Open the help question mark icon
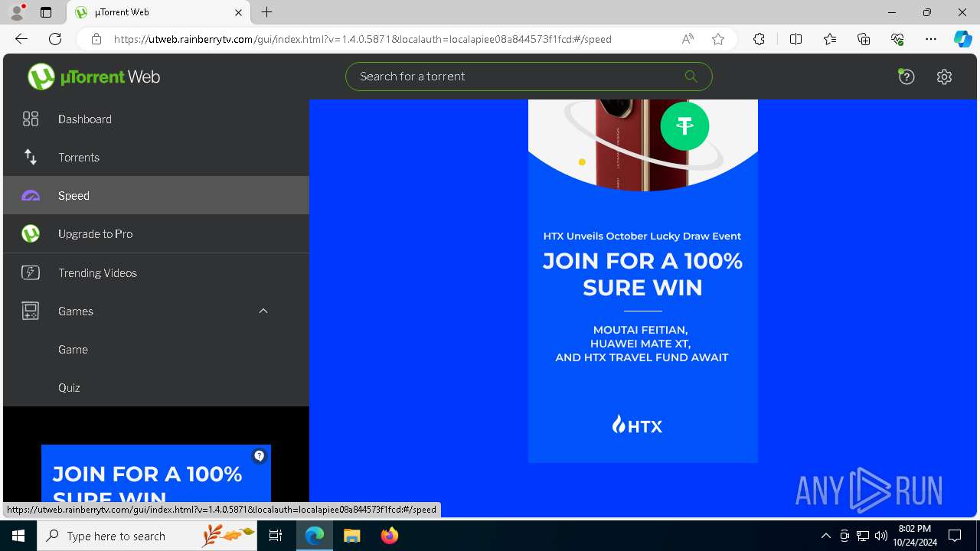 click(906, 77)
